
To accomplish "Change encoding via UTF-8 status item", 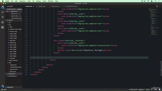I will point(148,89).
